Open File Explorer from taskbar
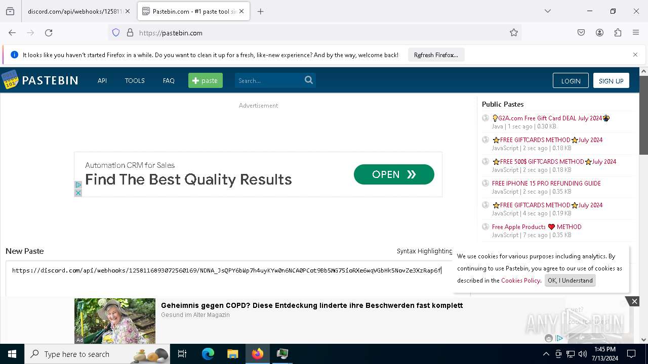 point(232,354)
